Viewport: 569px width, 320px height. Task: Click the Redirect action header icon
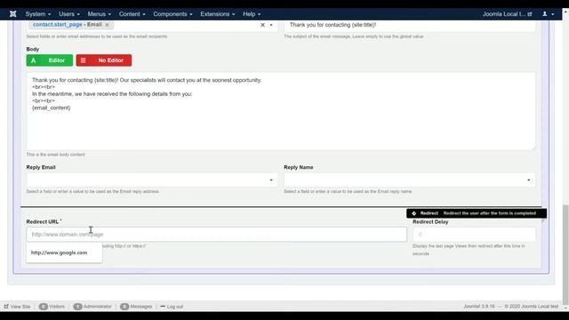coord(414,213)
